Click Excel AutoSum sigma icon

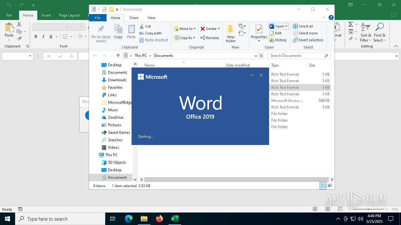pyautogui.click(x=351, y=24)
